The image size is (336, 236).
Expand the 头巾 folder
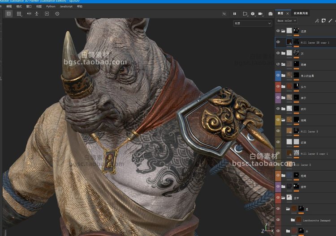coord(283,87)
